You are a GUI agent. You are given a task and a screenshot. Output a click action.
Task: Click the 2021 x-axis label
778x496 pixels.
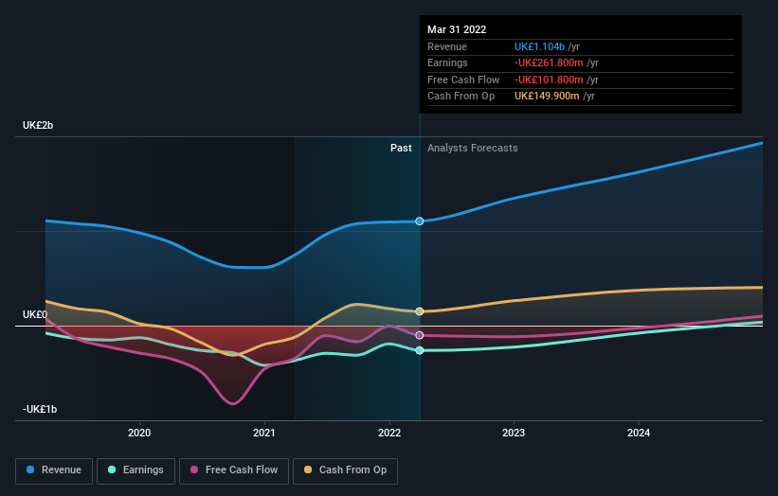pos(264,433)
